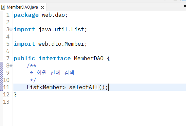Click 'web.dto.Member;' import text

63,44
